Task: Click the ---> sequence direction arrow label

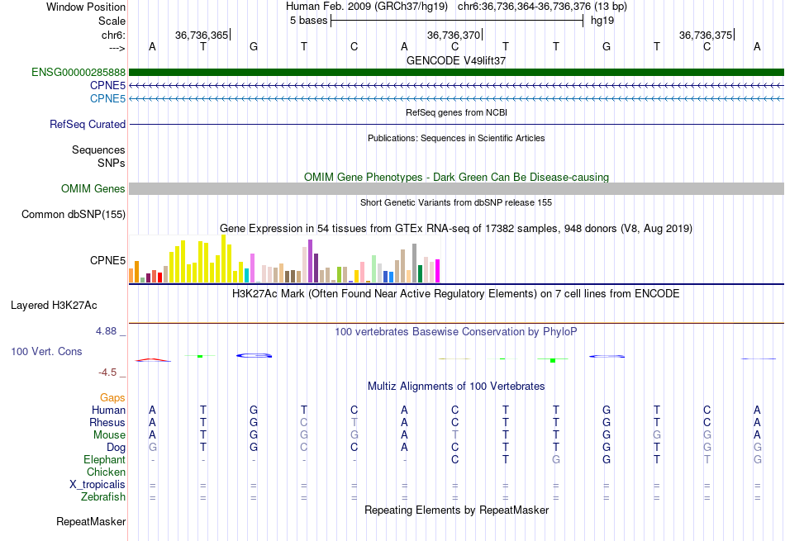Action: pyautogui.click(x=117, y=48)
